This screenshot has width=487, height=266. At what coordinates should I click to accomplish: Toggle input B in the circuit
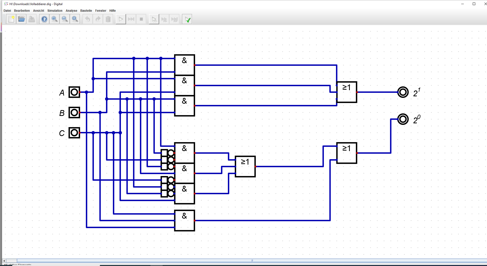point(74,112)
